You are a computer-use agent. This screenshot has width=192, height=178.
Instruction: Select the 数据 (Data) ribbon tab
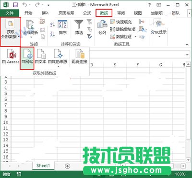pyautogui.click(x=104, y=13)
